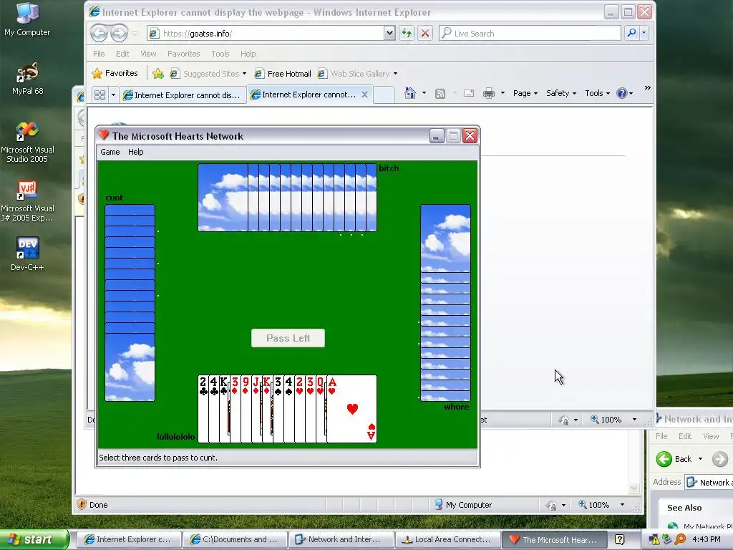Click the IE Help question mark icon

tap(622, 93)
